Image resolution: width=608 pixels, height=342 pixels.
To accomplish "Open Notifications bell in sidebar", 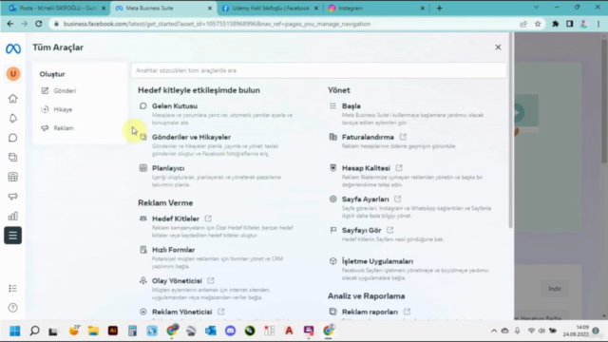I will pyautogui.click(x=12, y=118).
